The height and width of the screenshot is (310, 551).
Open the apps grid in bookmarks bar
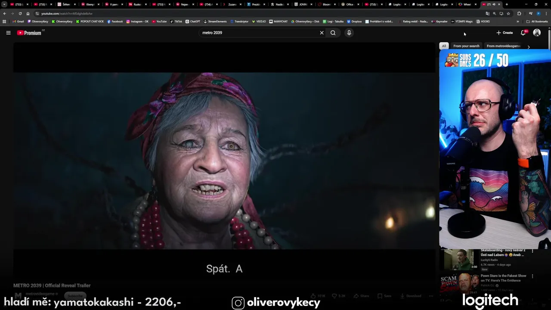(4, 22)
